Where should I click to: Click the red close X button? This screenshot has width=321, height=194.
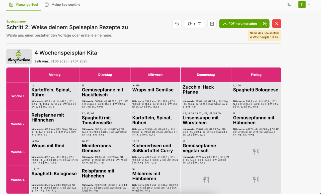point(277,24)
